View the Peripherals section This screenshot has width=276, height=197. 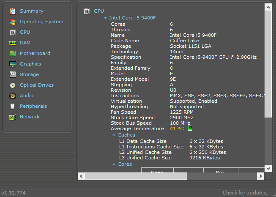point(33,106)
